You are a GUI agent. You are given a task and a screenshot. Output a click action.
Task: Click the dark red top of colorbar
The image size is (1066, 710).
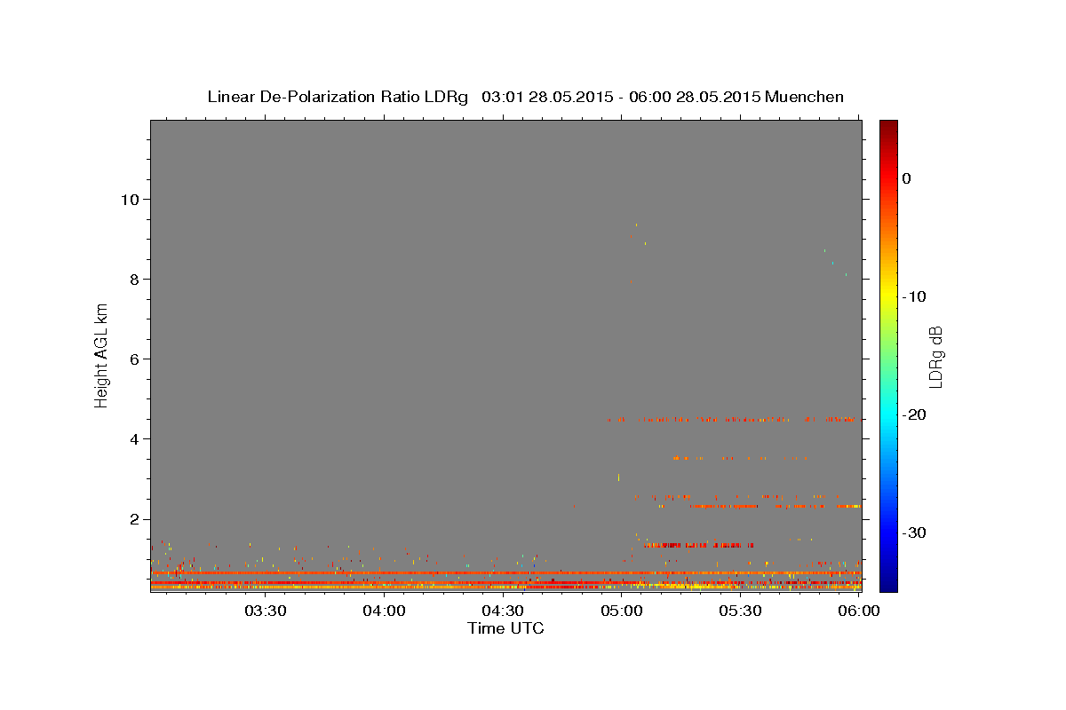888,127
